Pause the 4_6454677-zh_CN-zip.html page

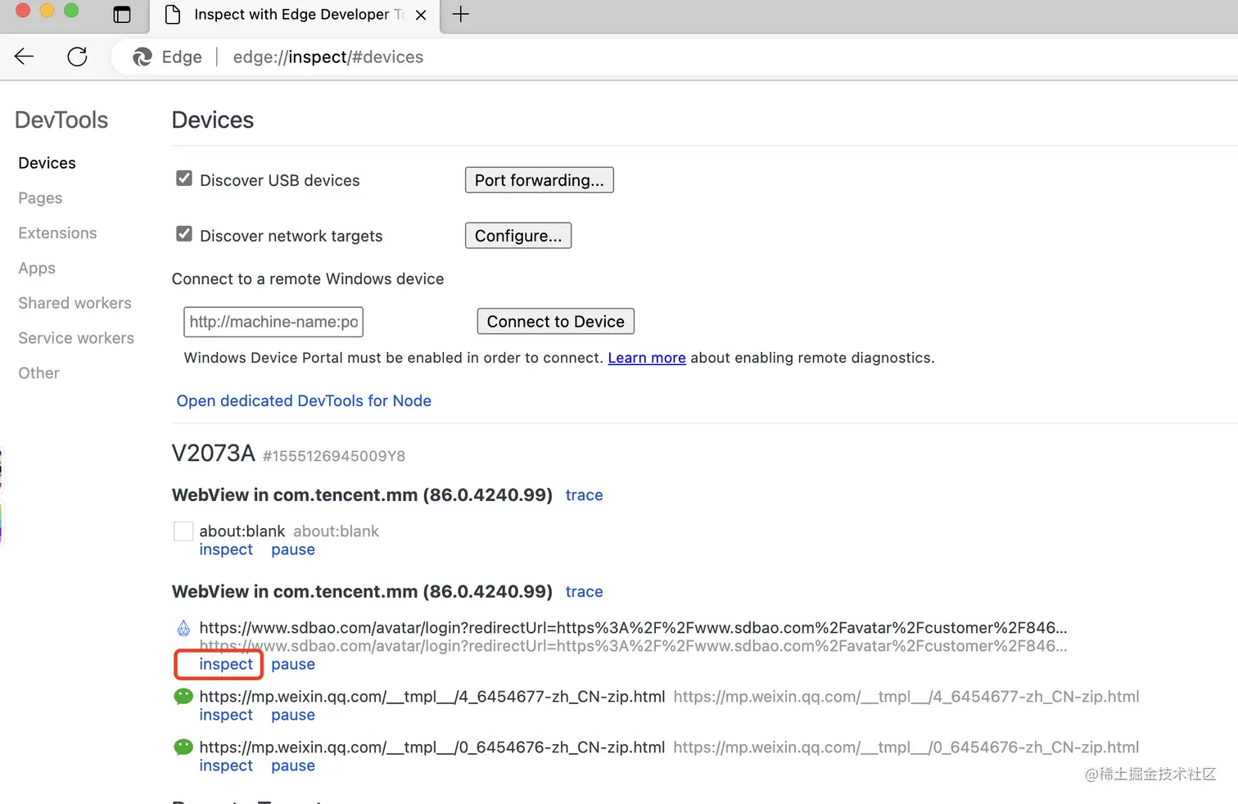[293, 716]
